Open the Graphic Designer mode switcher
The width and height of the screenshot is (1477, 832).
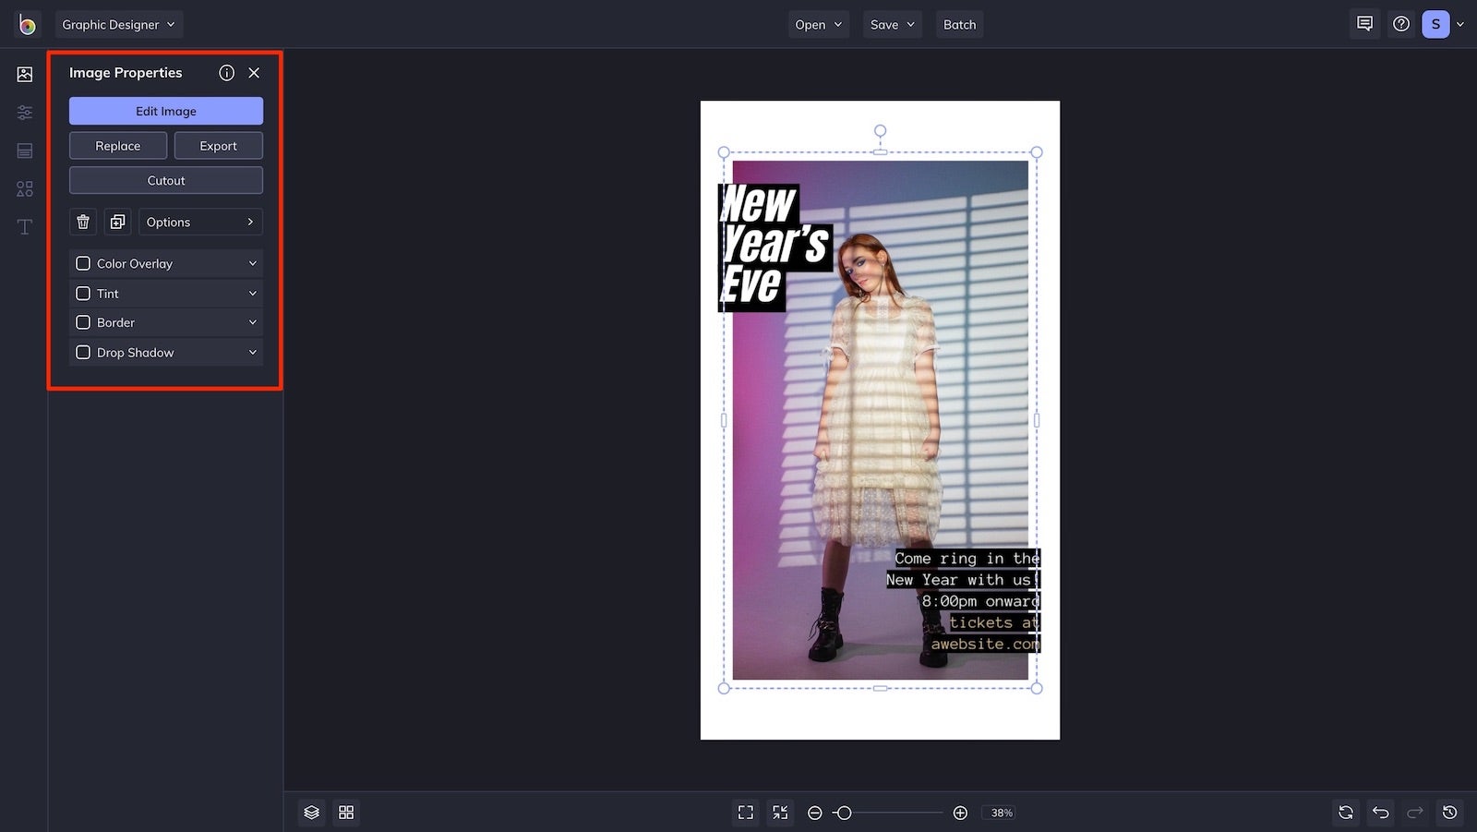(118, 24)
